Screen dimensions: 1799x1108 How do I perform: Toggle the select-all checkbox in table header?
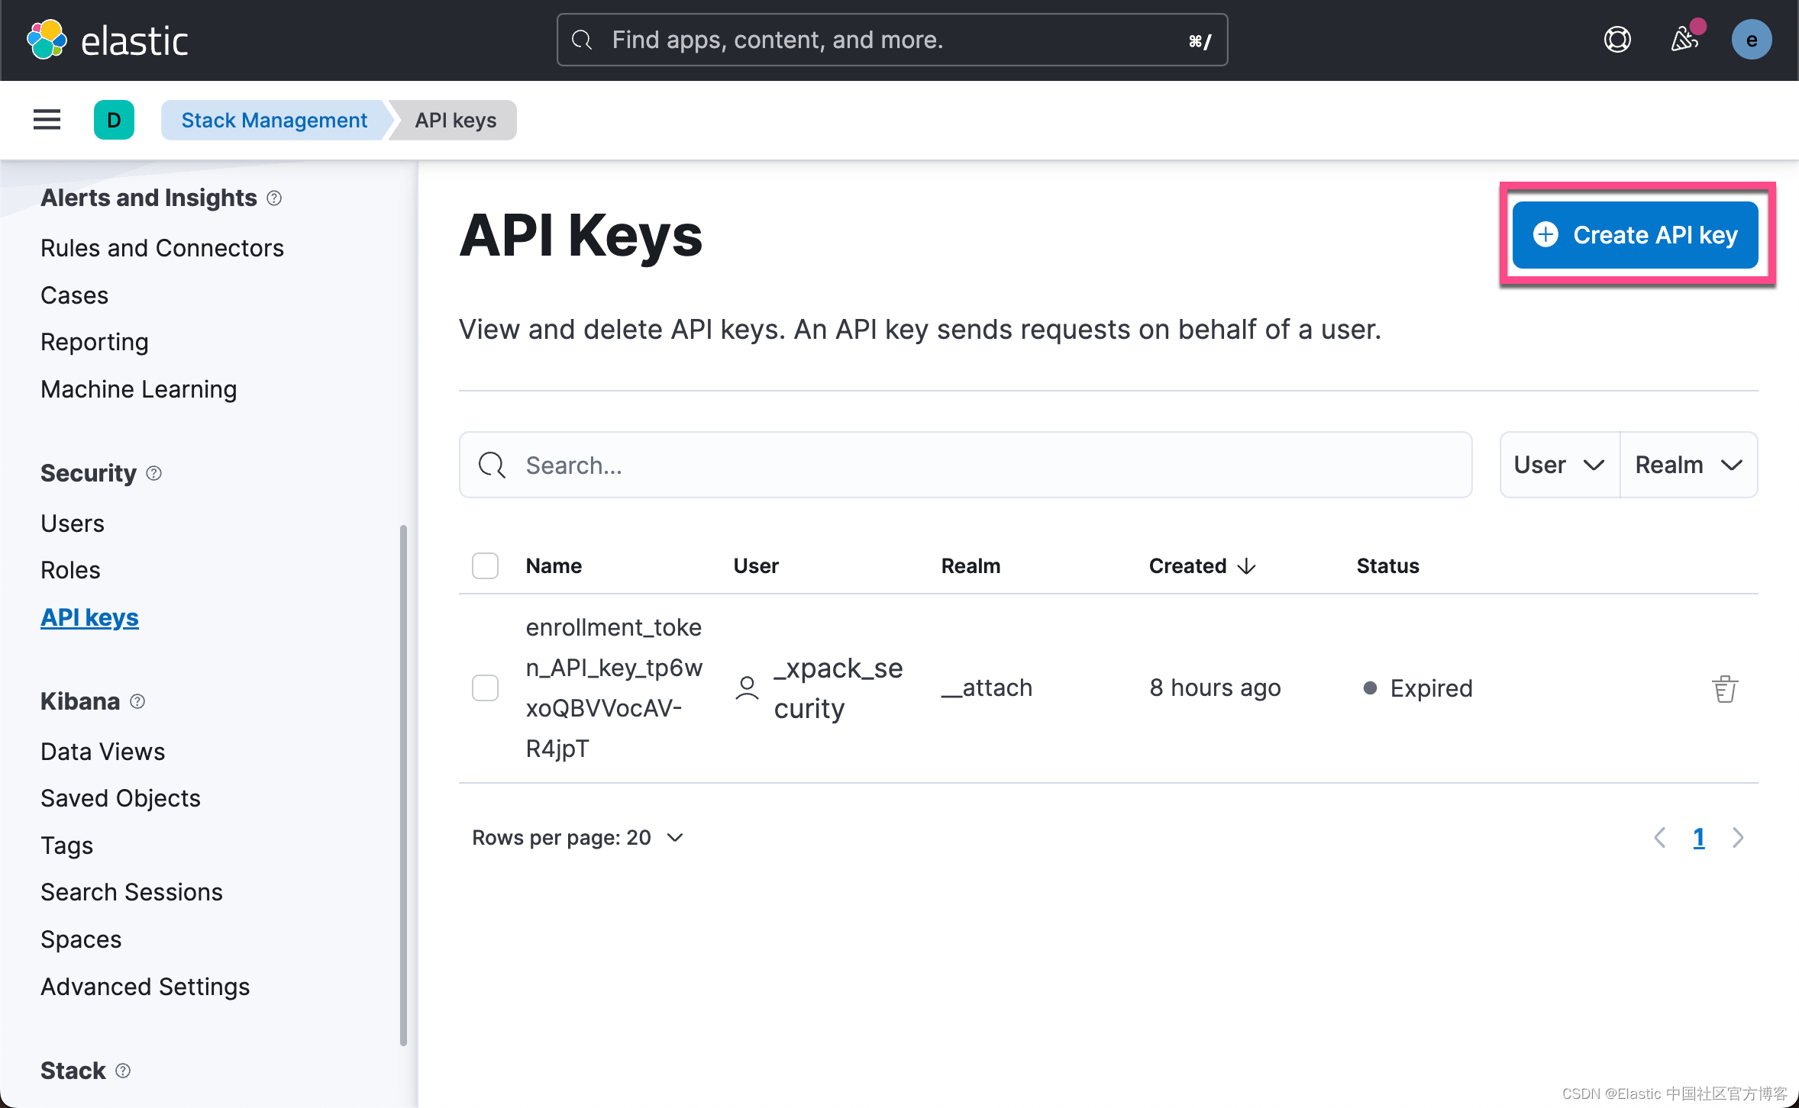485,565
